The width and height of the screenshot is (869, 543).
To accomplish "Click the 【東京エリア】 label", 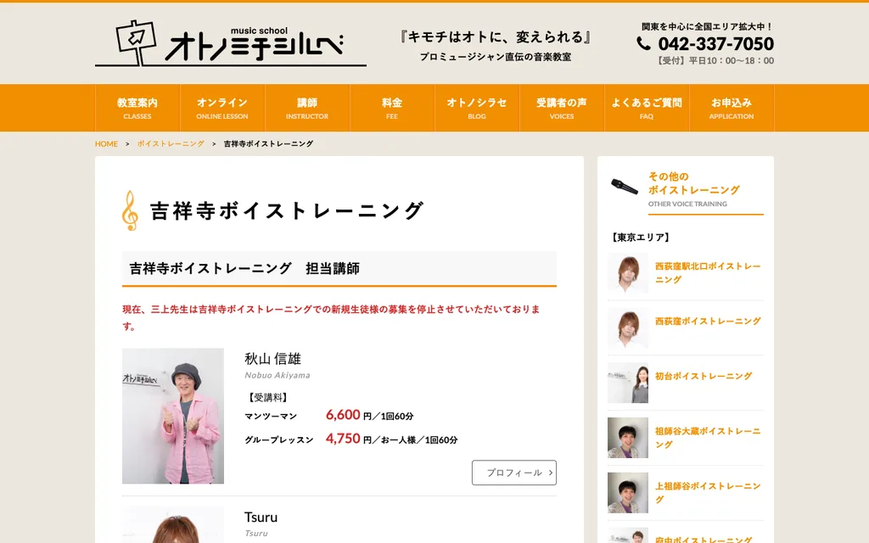I will [x=641, y=238].
